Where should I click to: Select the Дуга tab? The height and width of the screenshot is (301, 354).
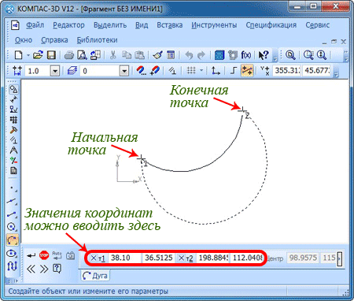pyautogui.click(x=95, y=276)
